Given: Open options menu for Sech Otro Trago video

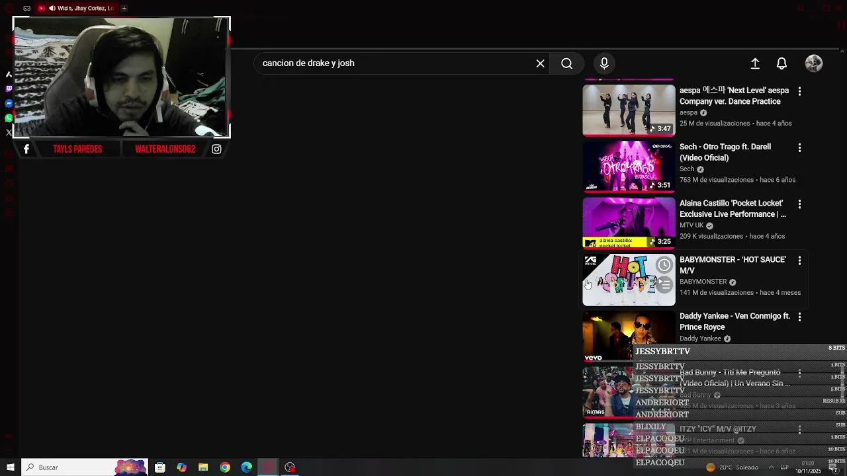Looking at the screenshot, I should pyautogui.click(x=799, y=147).
